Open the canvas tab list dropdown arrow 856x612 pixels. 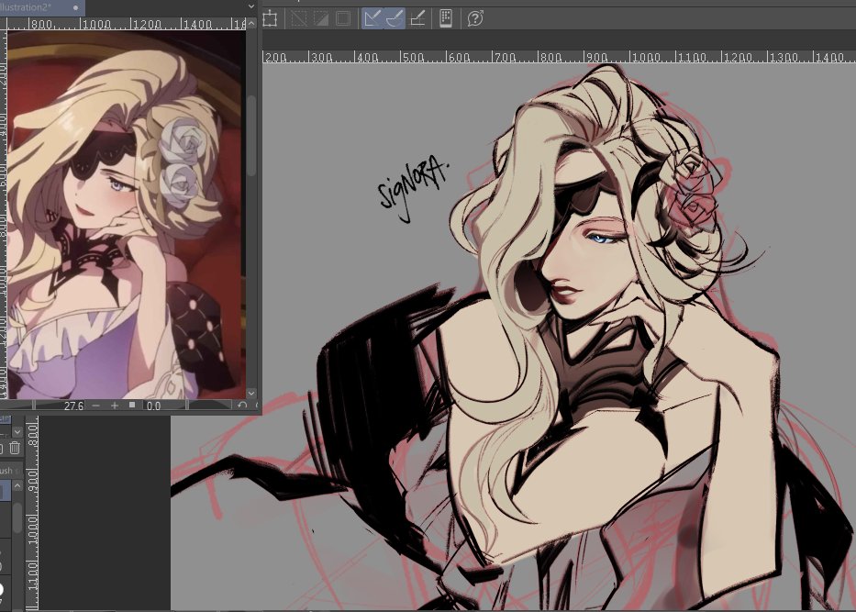(x=251, y=6)
